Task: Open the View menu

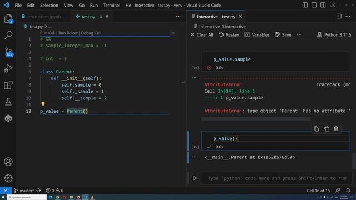Action: [68, 5]
